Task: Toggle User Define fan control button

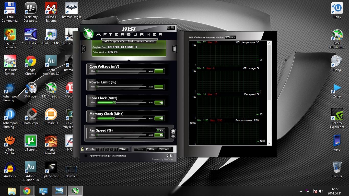Action: pos(173,133)
